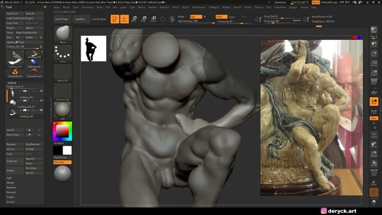Expand the Remesh section
Image resolution: width=382 pixels, height=215 pixels.
[x=11, y=192]
